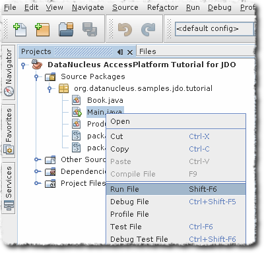
Task: Collapse the DataNucleus project root node
Action: 23,65
